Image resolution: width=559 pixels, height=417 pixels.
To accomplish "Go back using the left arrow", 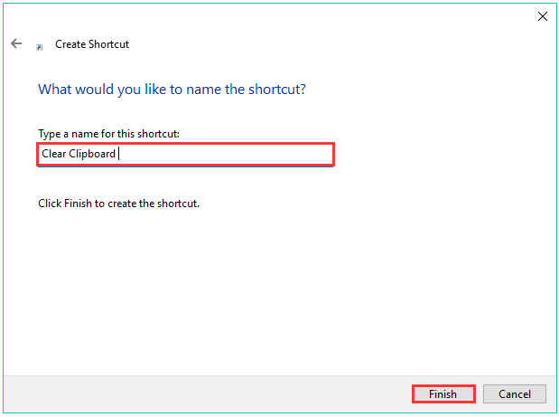I will tap(16, 43).
